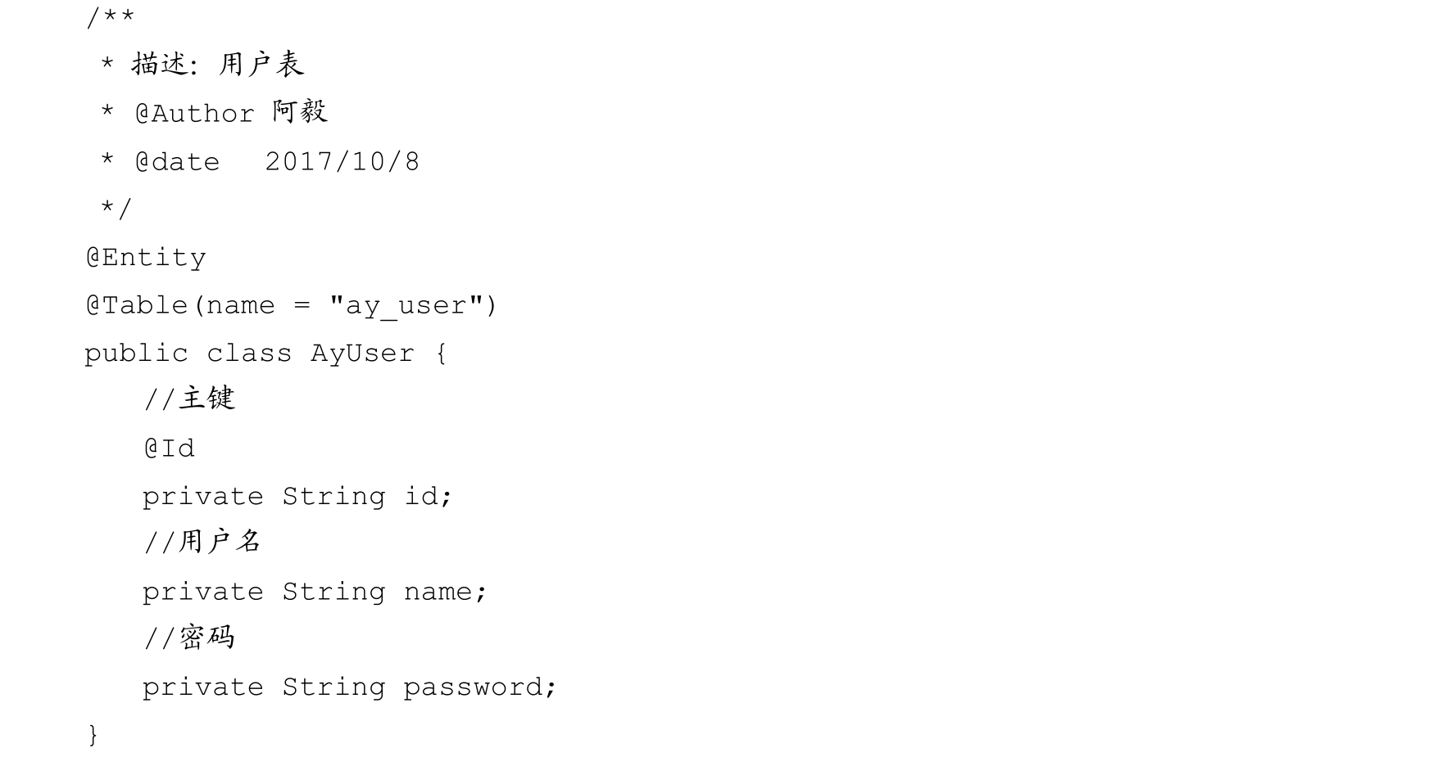
Task: Click the class closing curly brace
Action: click(93, 734)
